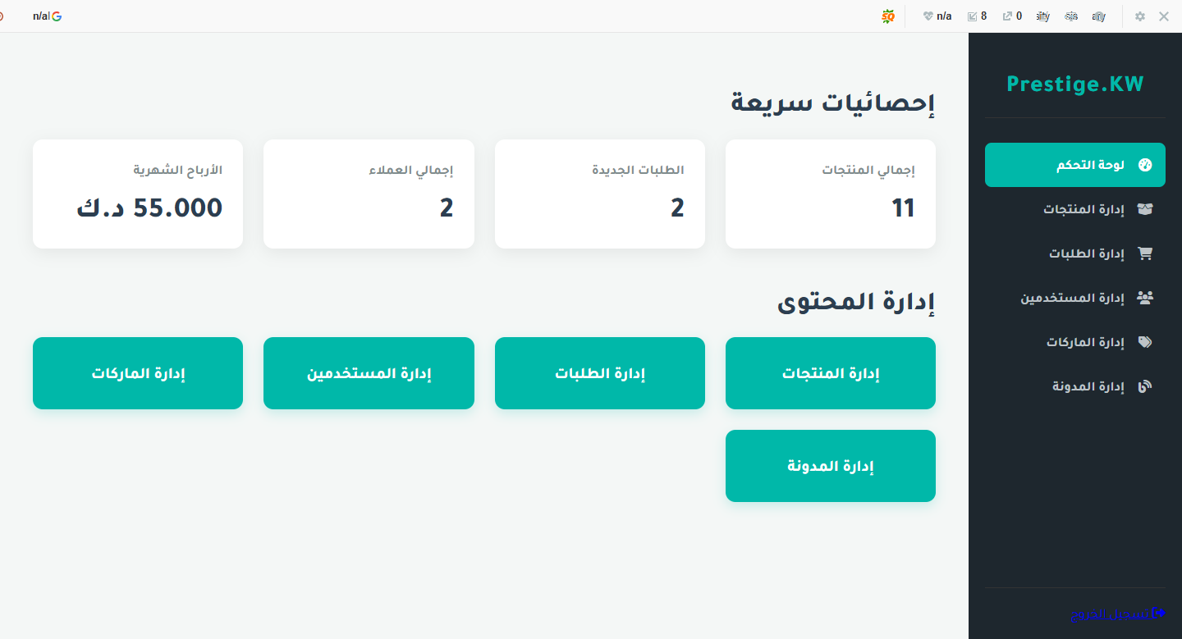Screen dimensions: 1182x639
Task: Click the tags icon for brands management
Action: tap(1145, 342)
